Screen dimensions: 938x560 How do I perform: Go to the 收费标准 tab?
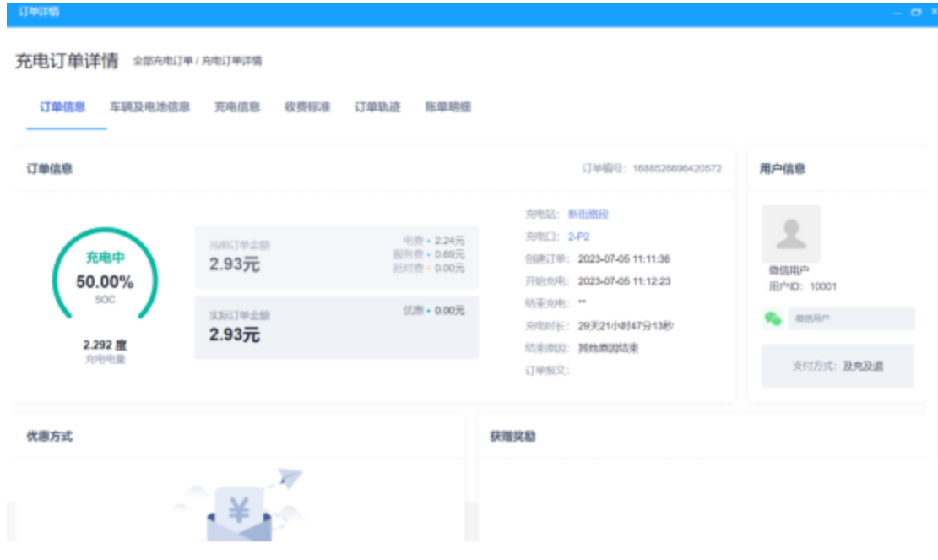(307, 107)
